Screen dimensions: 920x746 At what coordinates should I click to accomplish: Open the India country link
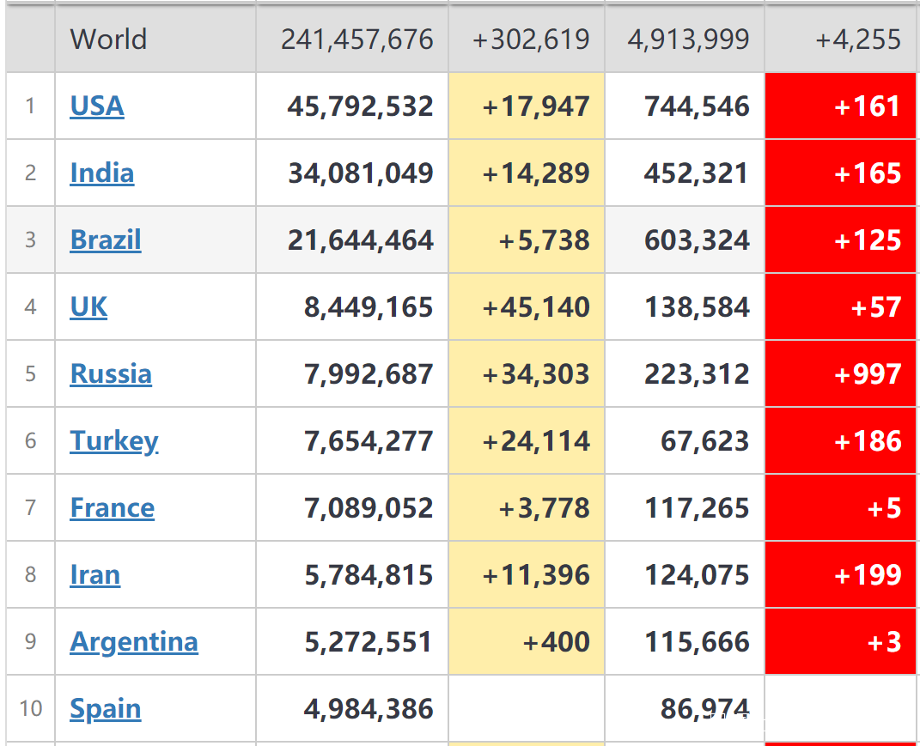[x=102, y=173]
